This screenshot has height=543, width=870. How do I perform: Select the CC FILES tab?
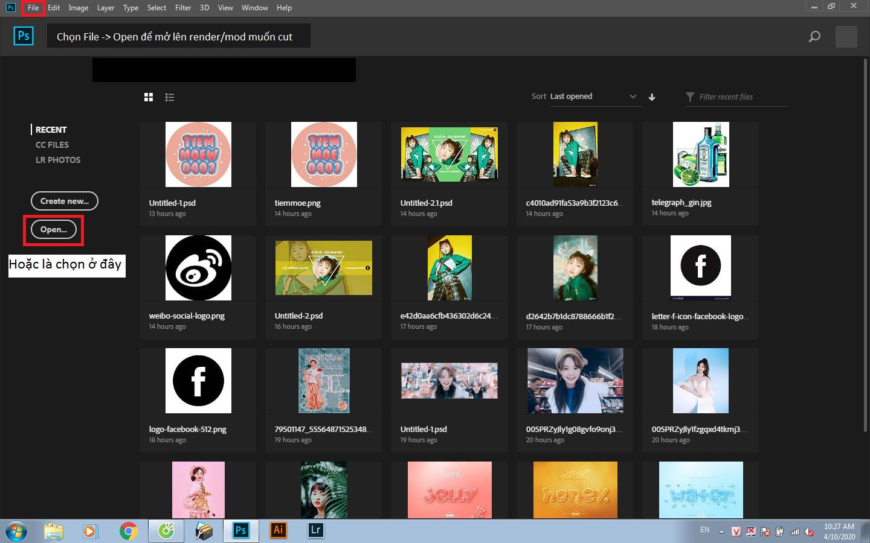(52, 145)
